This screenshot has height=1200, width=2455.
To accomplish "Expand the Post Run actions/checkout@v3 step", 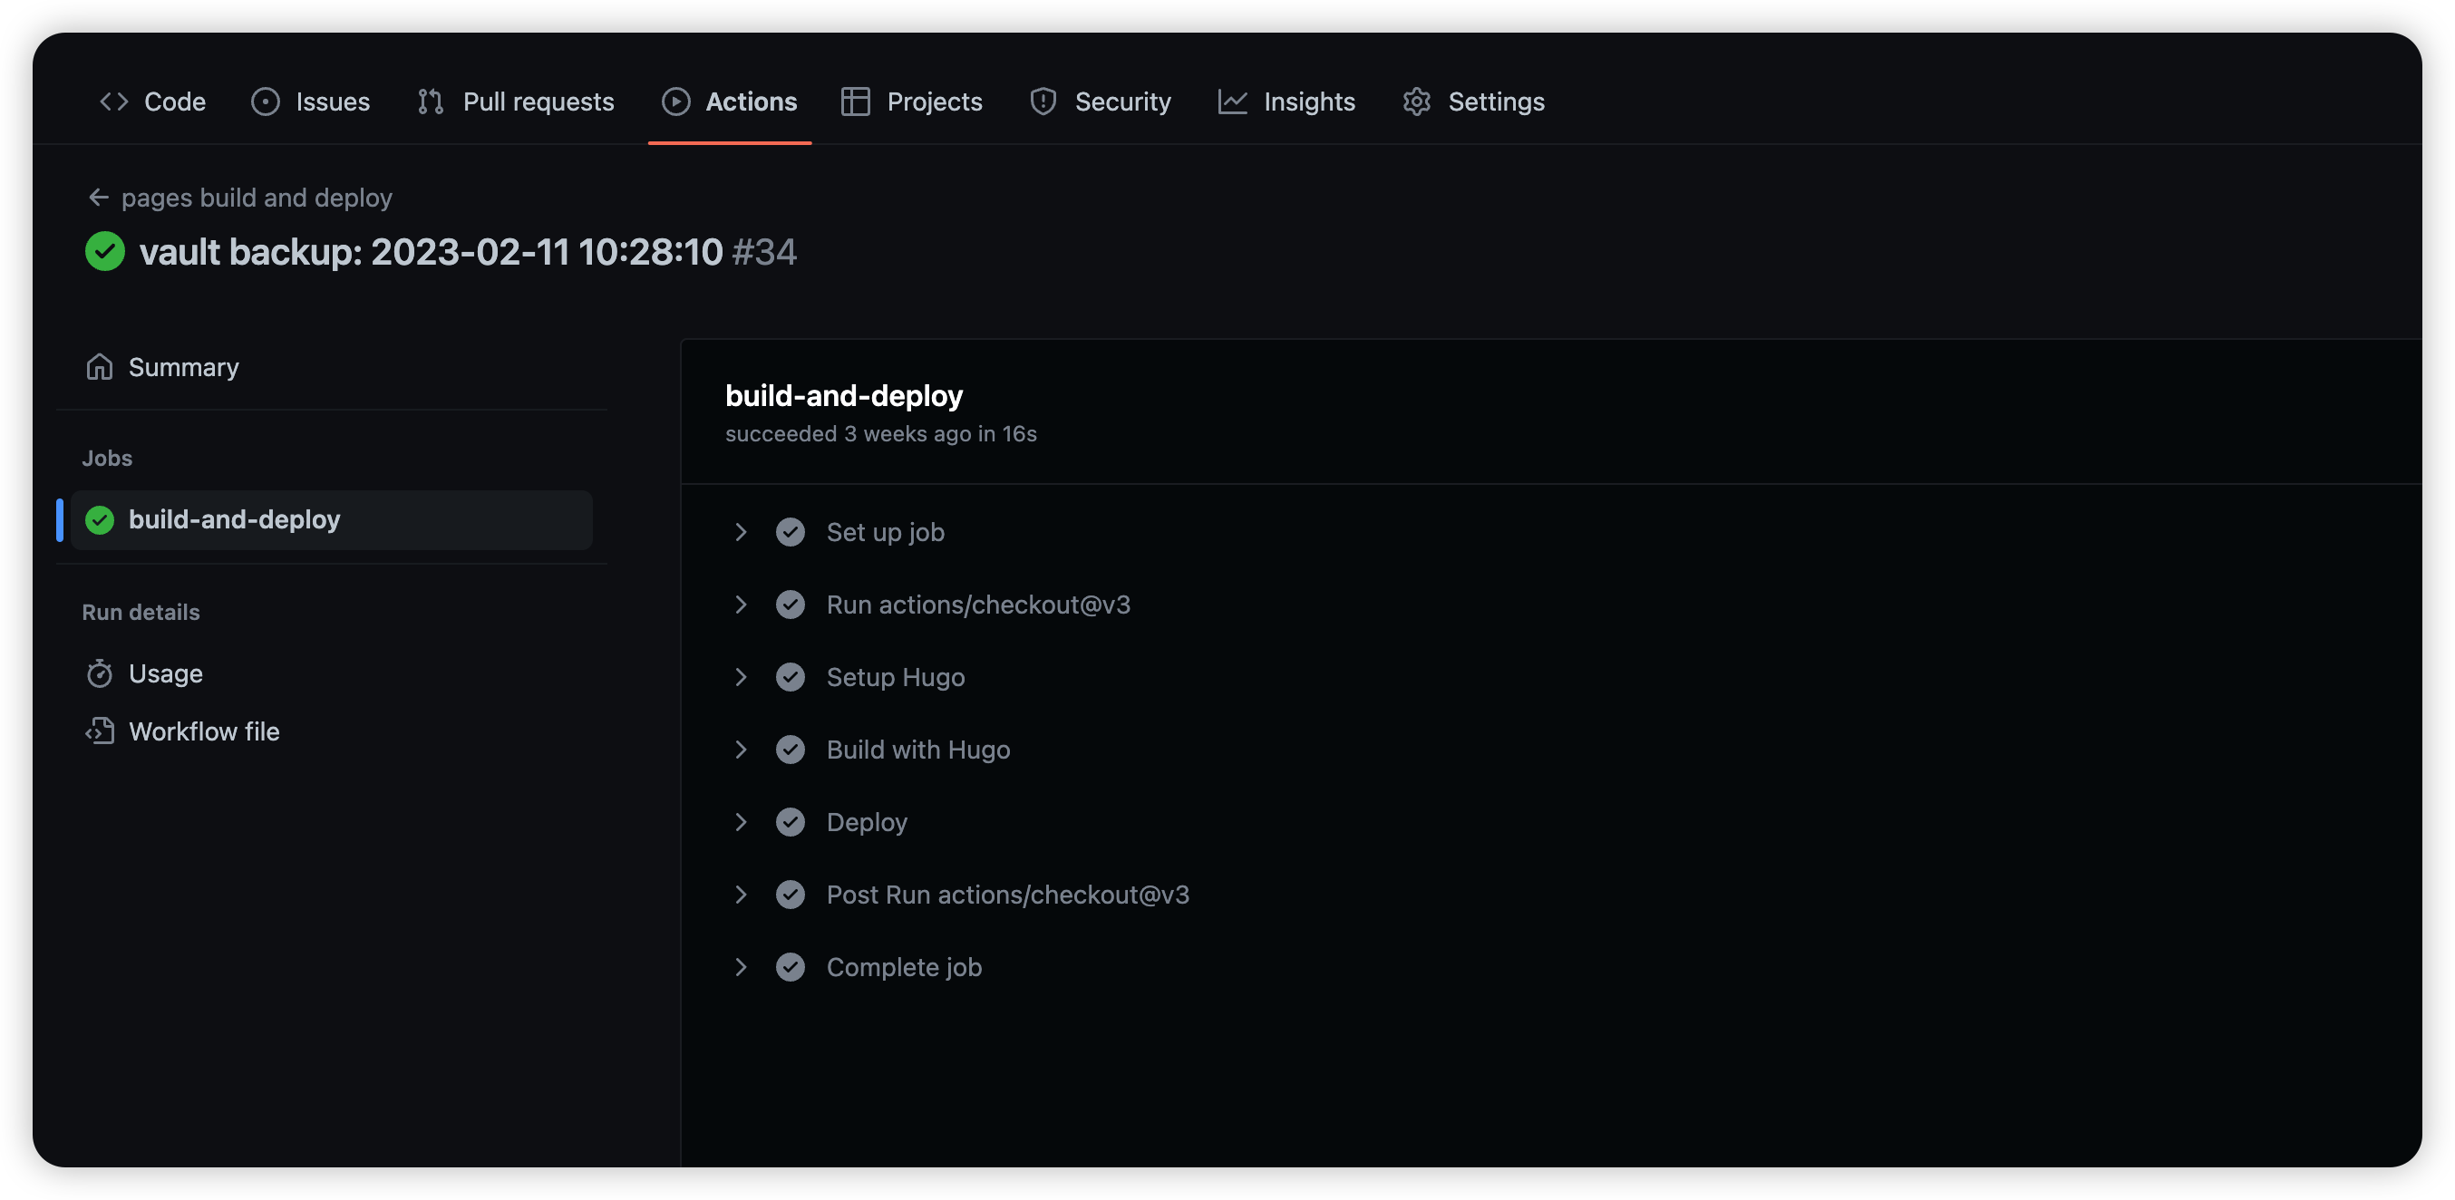I will [x=741, y=894].
